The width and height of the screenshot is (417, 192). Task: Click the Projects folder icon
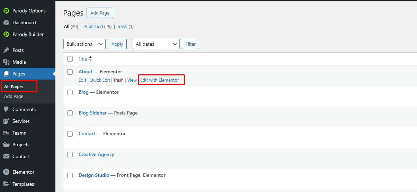click(6, 145)
